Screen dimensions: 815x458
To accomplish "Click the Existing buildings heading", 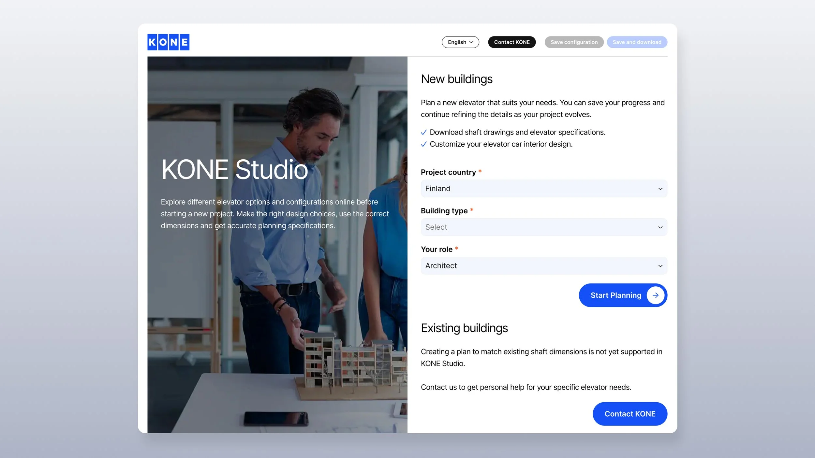I will (464, 328).
